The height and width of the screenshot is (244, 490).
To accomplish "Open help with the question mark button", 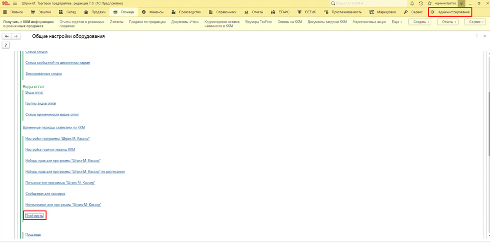I will click(x=5, y=45).
